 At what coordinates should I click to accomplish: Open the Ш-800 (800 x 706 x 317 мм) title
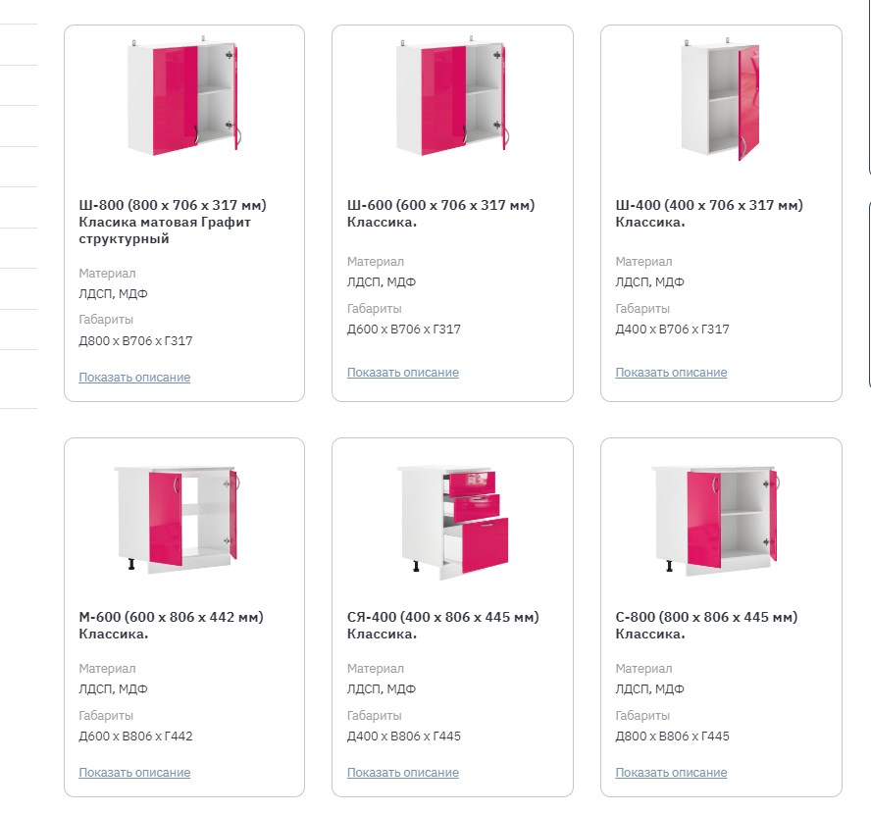point(173,205)
